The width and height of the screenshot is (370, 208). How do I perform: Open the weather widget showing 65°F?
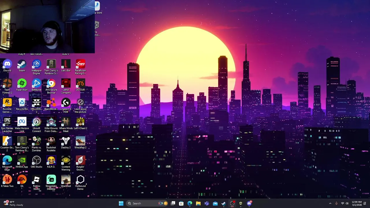coord(13,203)
